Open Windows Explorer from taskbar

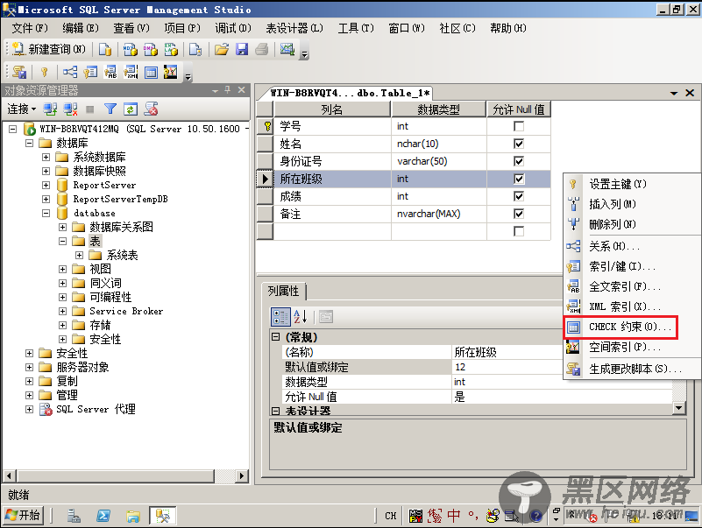coord(133,516)
